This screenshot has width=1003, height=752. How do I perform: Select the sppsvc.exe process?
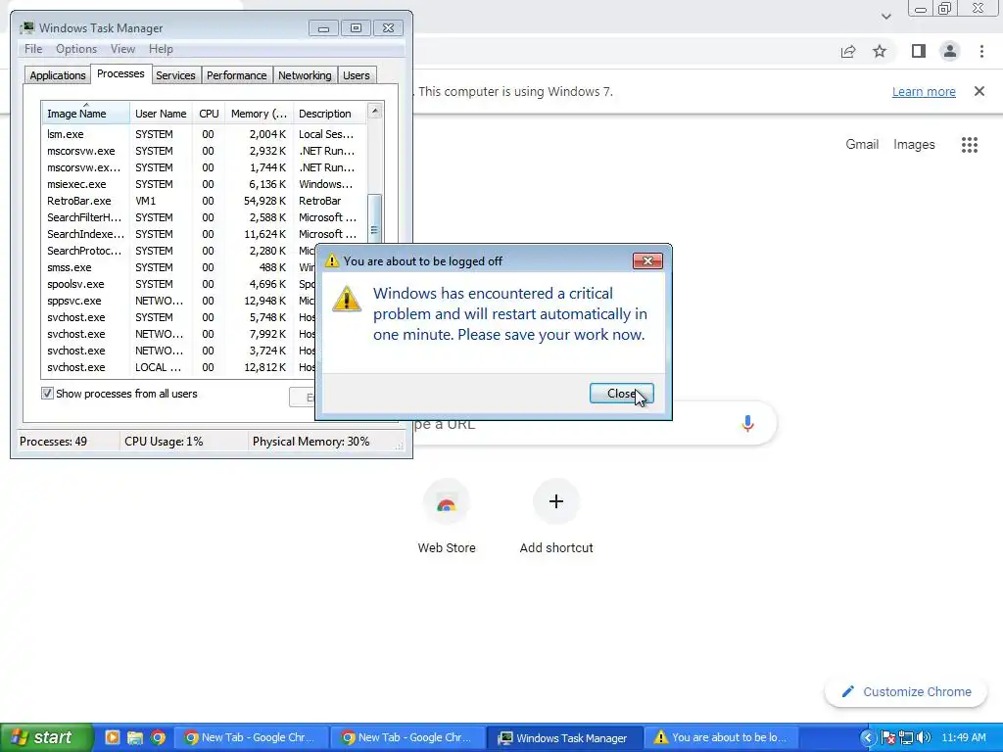click(180, 301)
